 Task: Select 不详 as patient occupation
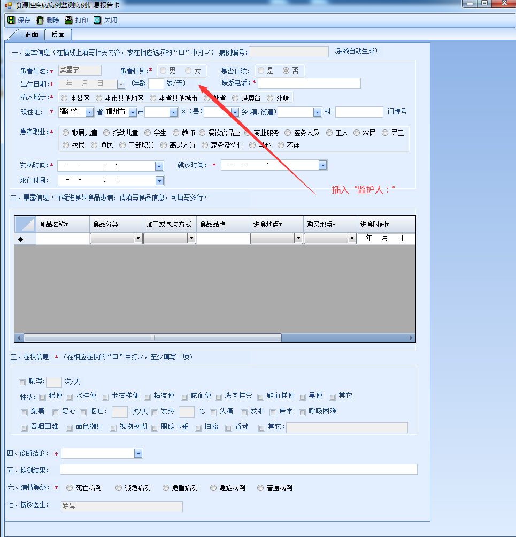click(x=281, y=145)
